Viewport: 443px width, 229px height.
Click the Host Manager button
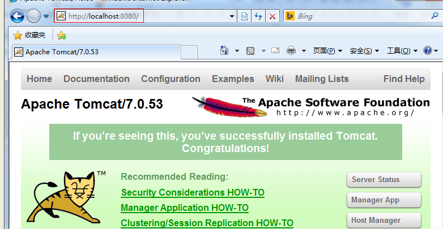coord(384,221)
